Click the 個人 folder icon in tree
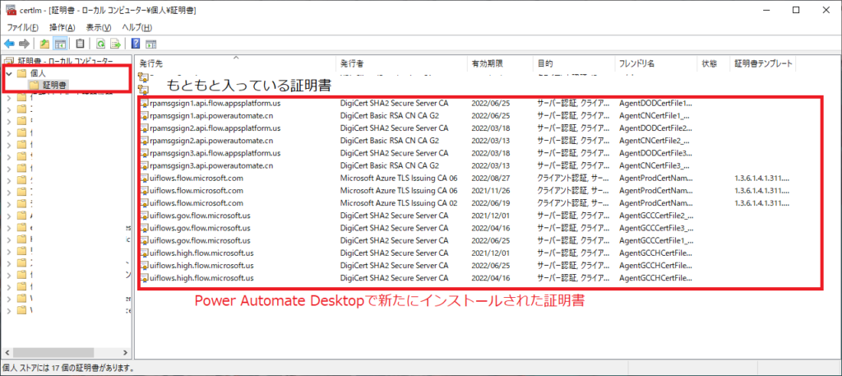Viewport: 842px width, 376px height. point(22,73)
